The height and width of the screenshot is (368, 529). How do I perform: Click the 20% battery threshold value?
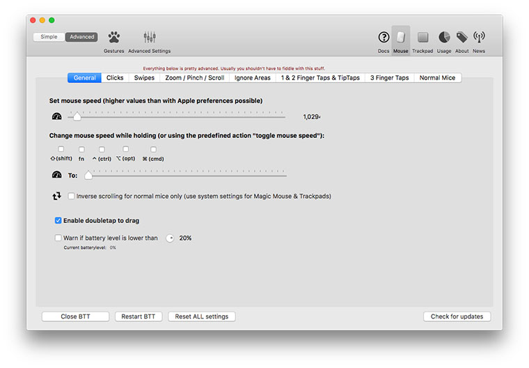(x=185, y=238)
